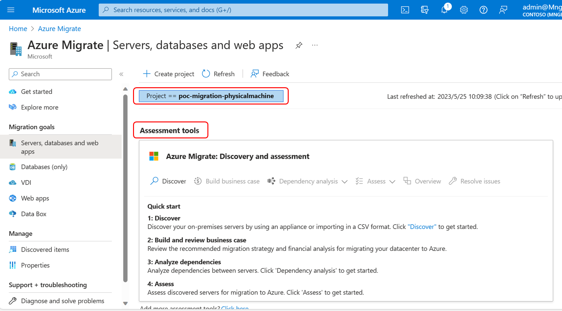Expand the Dependency analysis dropdown
562x311 pixels.
coord(345,181)
